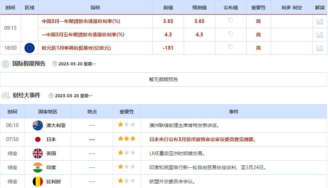This screenshot has width=328, height=188.
Task: Click the 解读 column header
Action: pyautogui.click(x=320, y=8)
